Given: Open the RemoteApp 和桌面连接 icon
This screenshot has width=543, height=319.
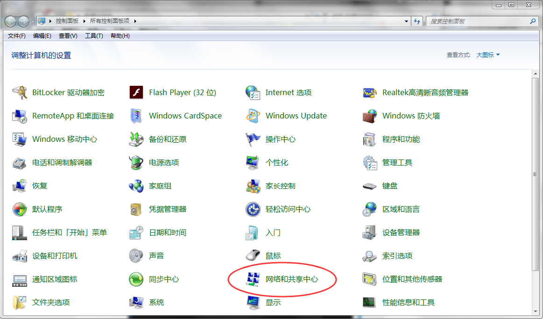Looking at the screenshot, I should click(20, 116).
